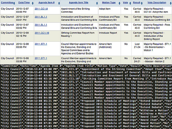This screenshot has height=129, width=172.
Task: Click CSV line with 2010-12-08 06:01 PM
Action: click(86, 107)
